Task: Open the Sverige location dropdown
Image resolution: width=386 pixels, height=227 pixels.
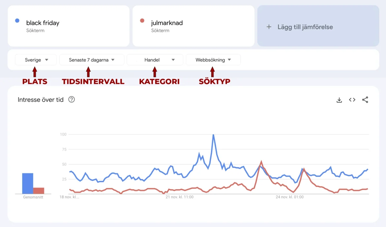Action: pos(36,60)
